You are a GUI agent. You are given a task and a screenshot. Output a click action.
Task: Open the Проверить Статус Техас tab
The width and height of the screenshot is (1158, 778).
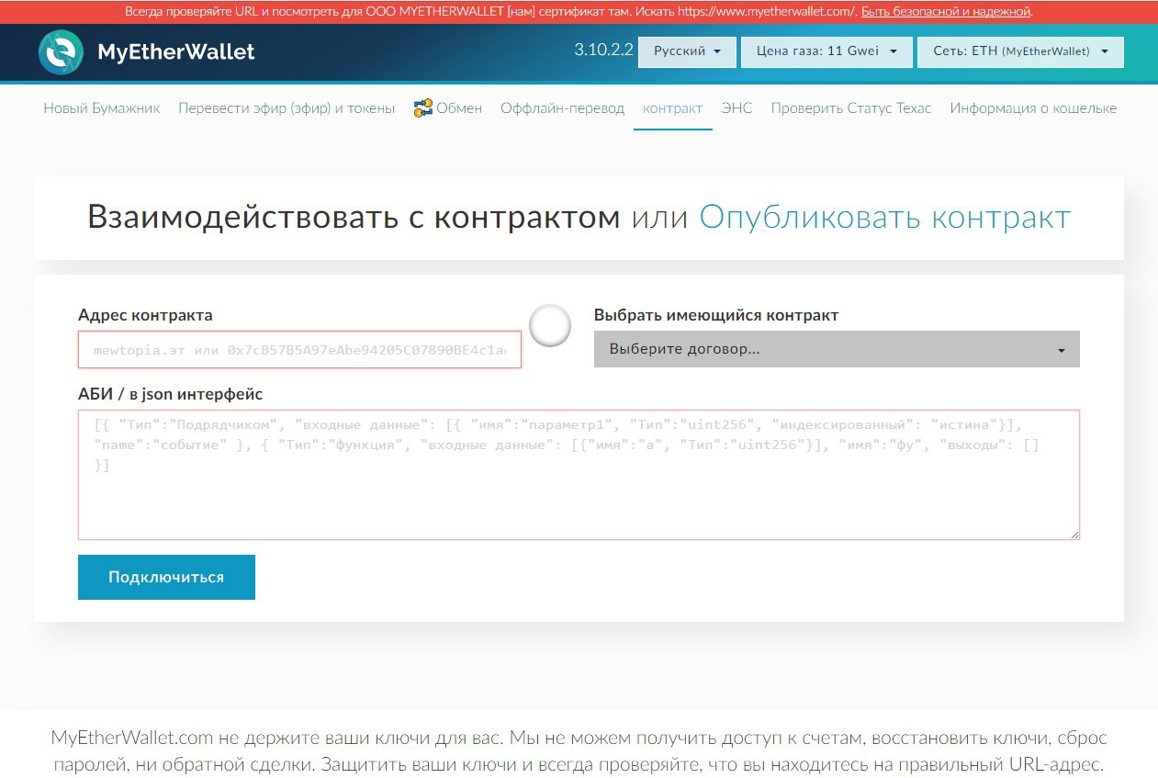[x=851, y=108]
